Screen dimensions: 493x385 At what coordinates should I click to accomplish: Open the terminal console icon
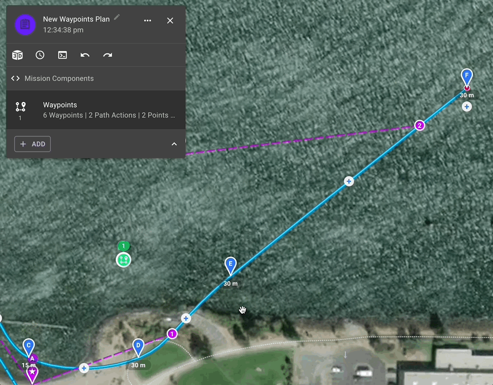click(63, 55)
